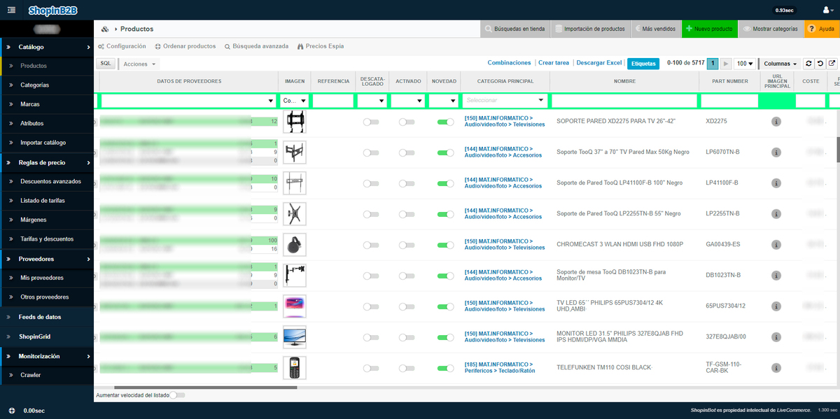Focus the Referencia filter input
The height and width of the screenshot is (419, 840).
333,101
